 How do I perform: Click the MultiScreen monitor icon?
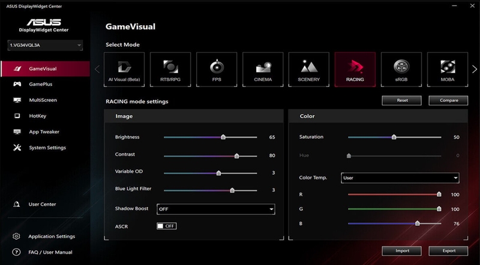[17, 100]
